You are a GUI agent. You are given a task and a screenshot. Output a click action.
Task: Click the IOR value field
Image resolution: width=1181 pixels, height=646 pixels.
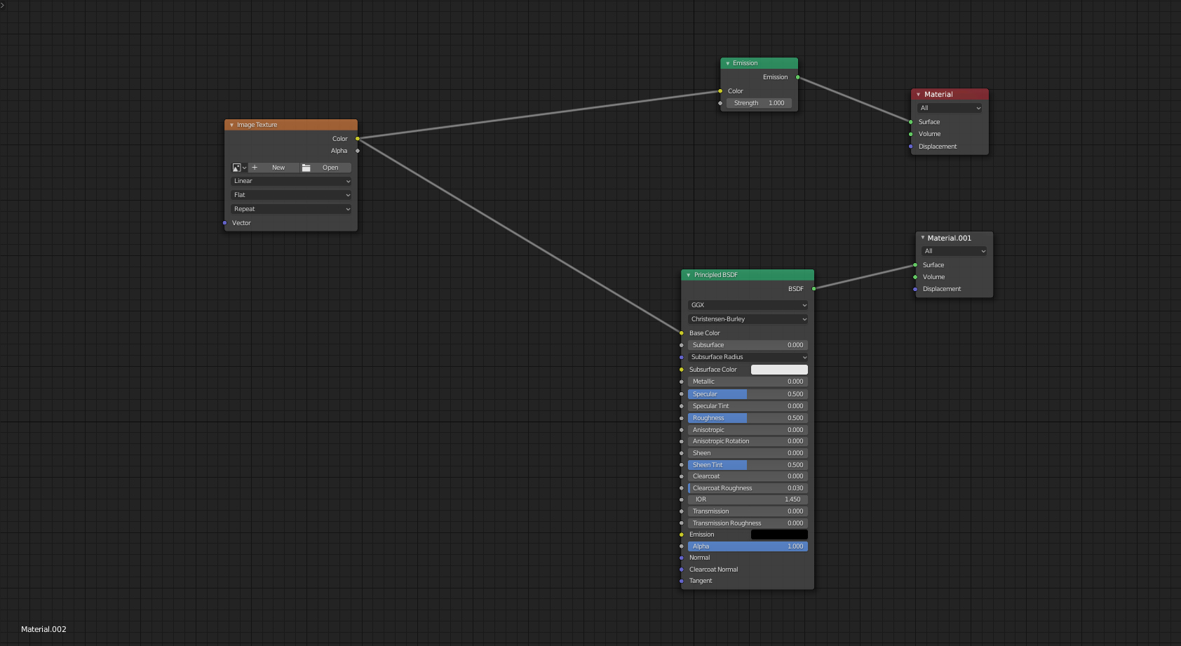[748, 499]
